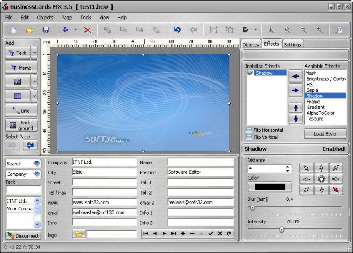353x253 pixels.
Task: Open the Objects menu
Action: (45, 18)
